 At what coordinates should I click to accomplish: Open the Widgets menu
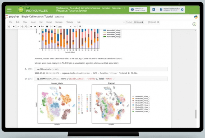coord(69,22)
